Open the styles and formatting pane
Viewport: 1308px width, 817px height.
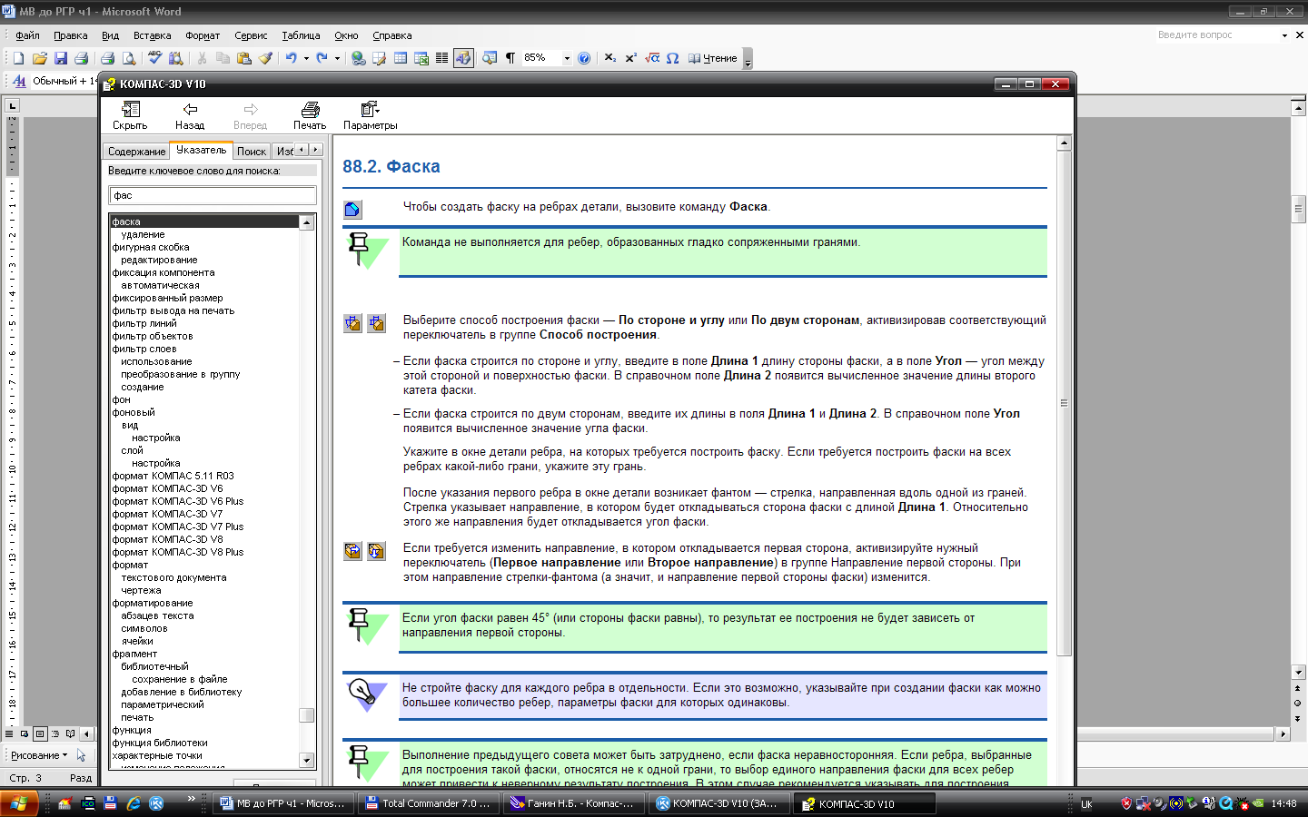18,82
